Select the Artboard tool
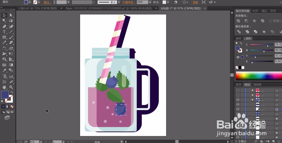 pyautogui.click(x=4, y=82)
